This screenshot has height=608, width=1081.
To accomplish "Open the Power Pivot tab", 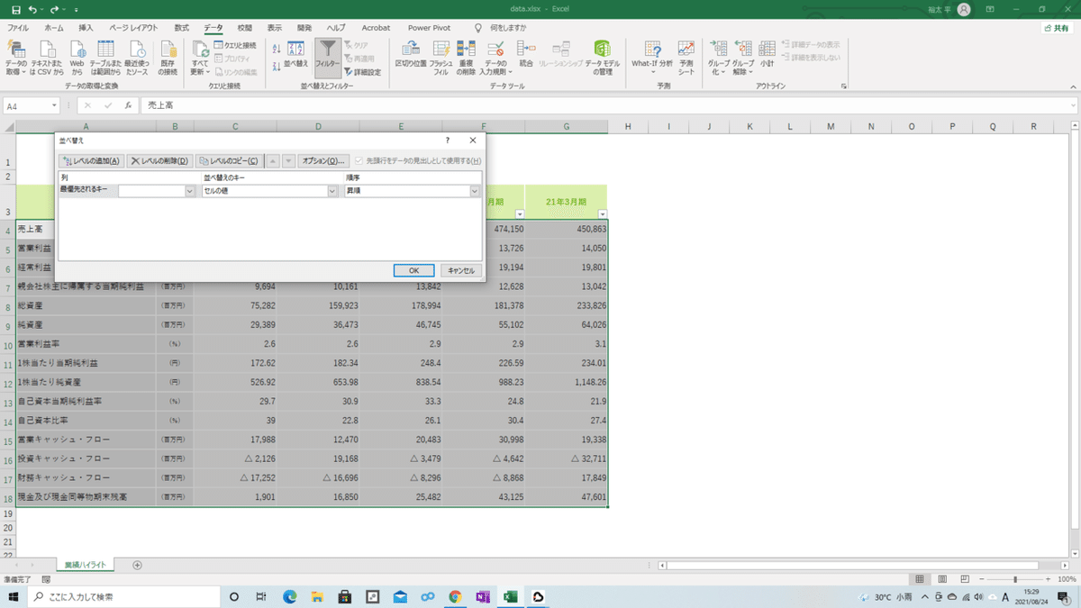I will [429, 28].
